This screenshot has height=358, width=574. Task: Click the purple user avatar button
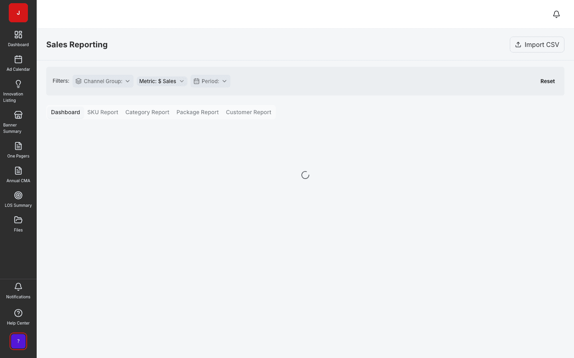coord(18,341)
